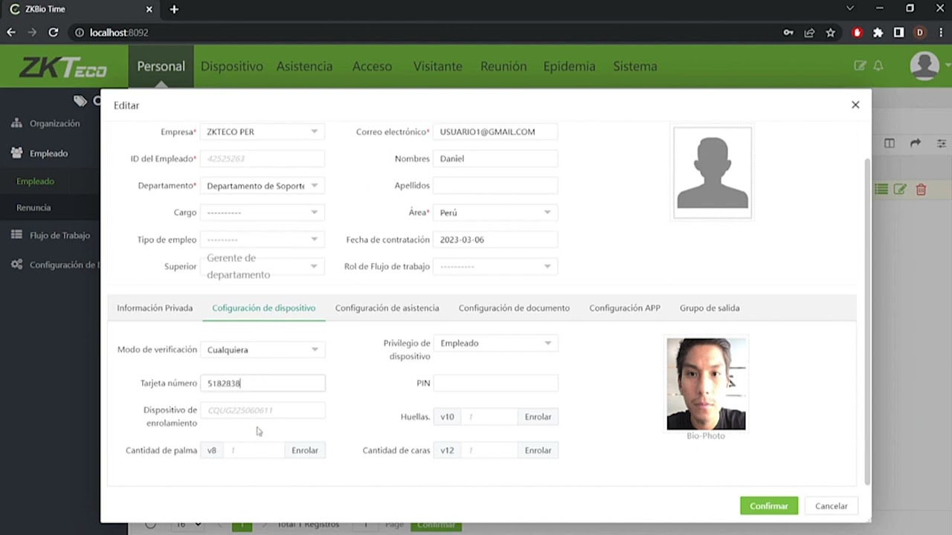952x535 pixels.
Task: Click the green edit pencil icon in row
Action: [900, 189]
